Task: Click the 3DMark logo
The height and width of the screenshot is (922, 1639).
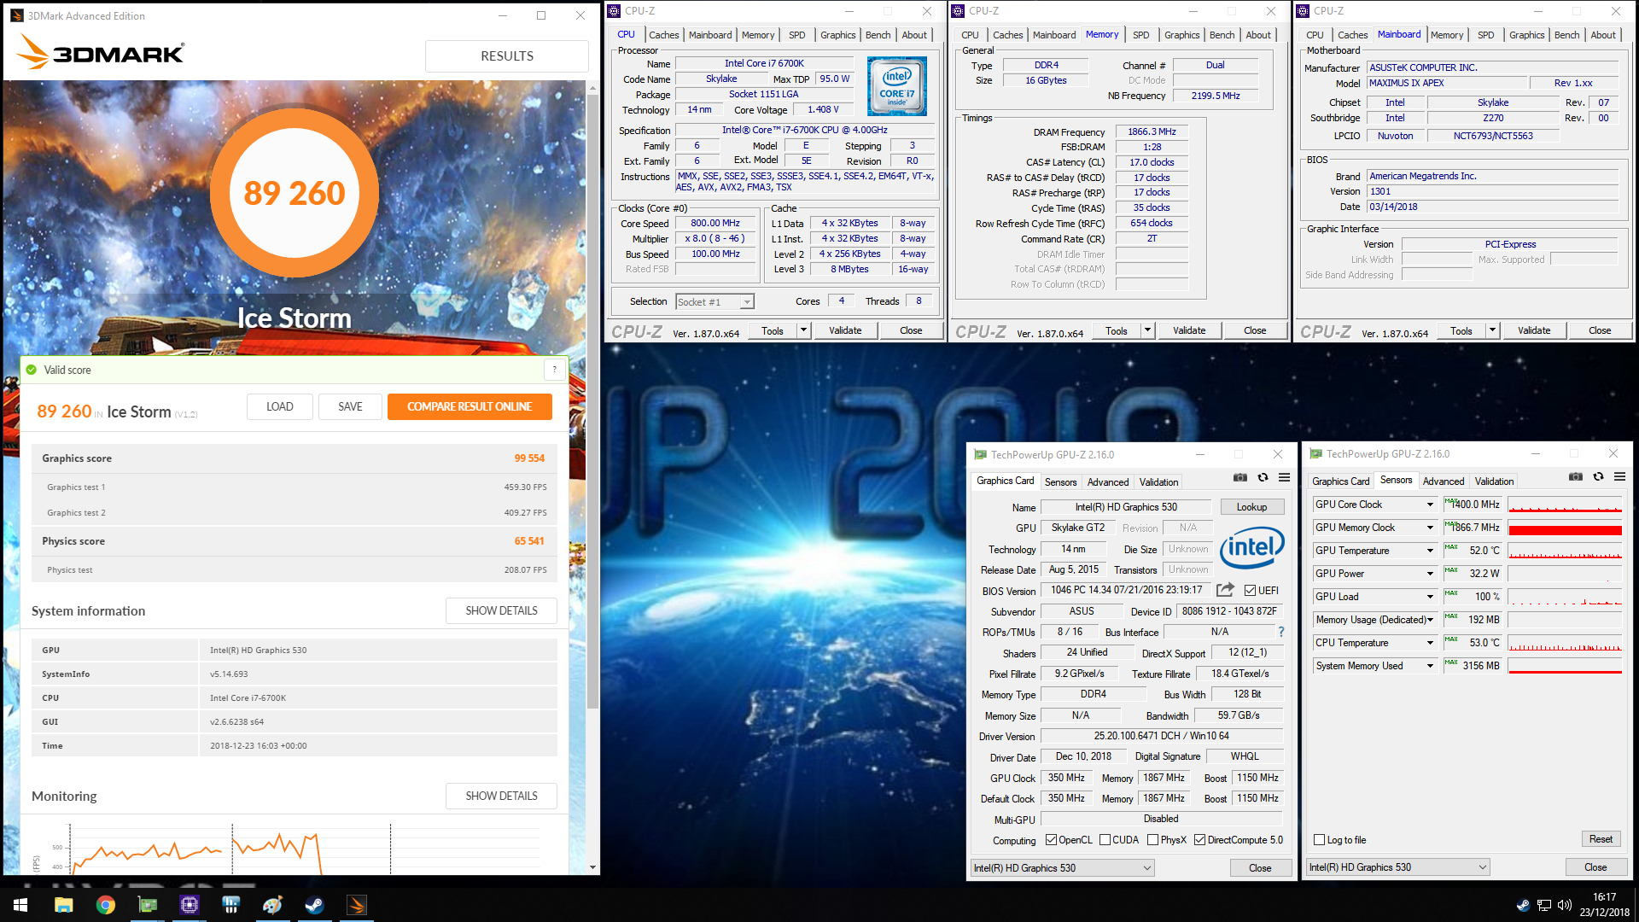Action: point(101,52)
